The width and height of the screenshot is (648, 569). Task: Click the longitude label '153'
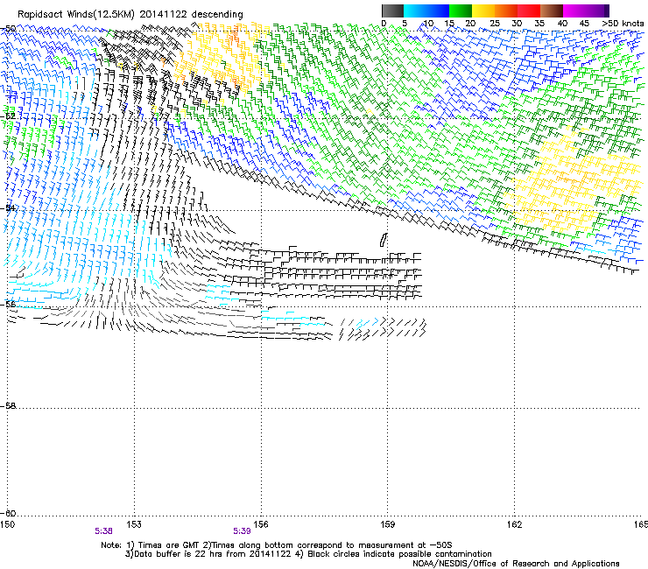point(134,524)
